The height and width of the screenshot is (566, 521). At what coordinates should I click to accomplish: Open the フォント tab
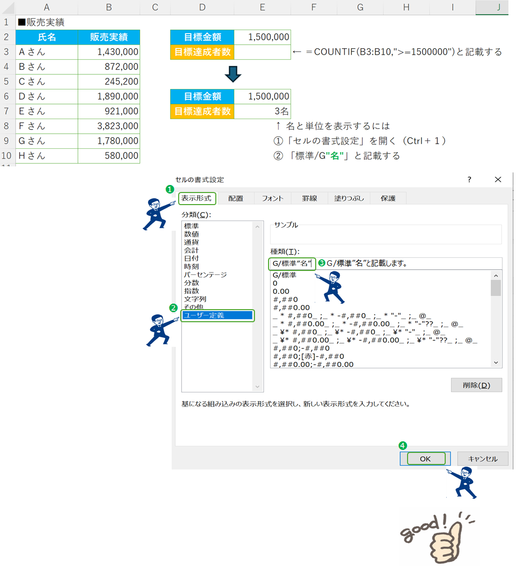click(273, 199)
